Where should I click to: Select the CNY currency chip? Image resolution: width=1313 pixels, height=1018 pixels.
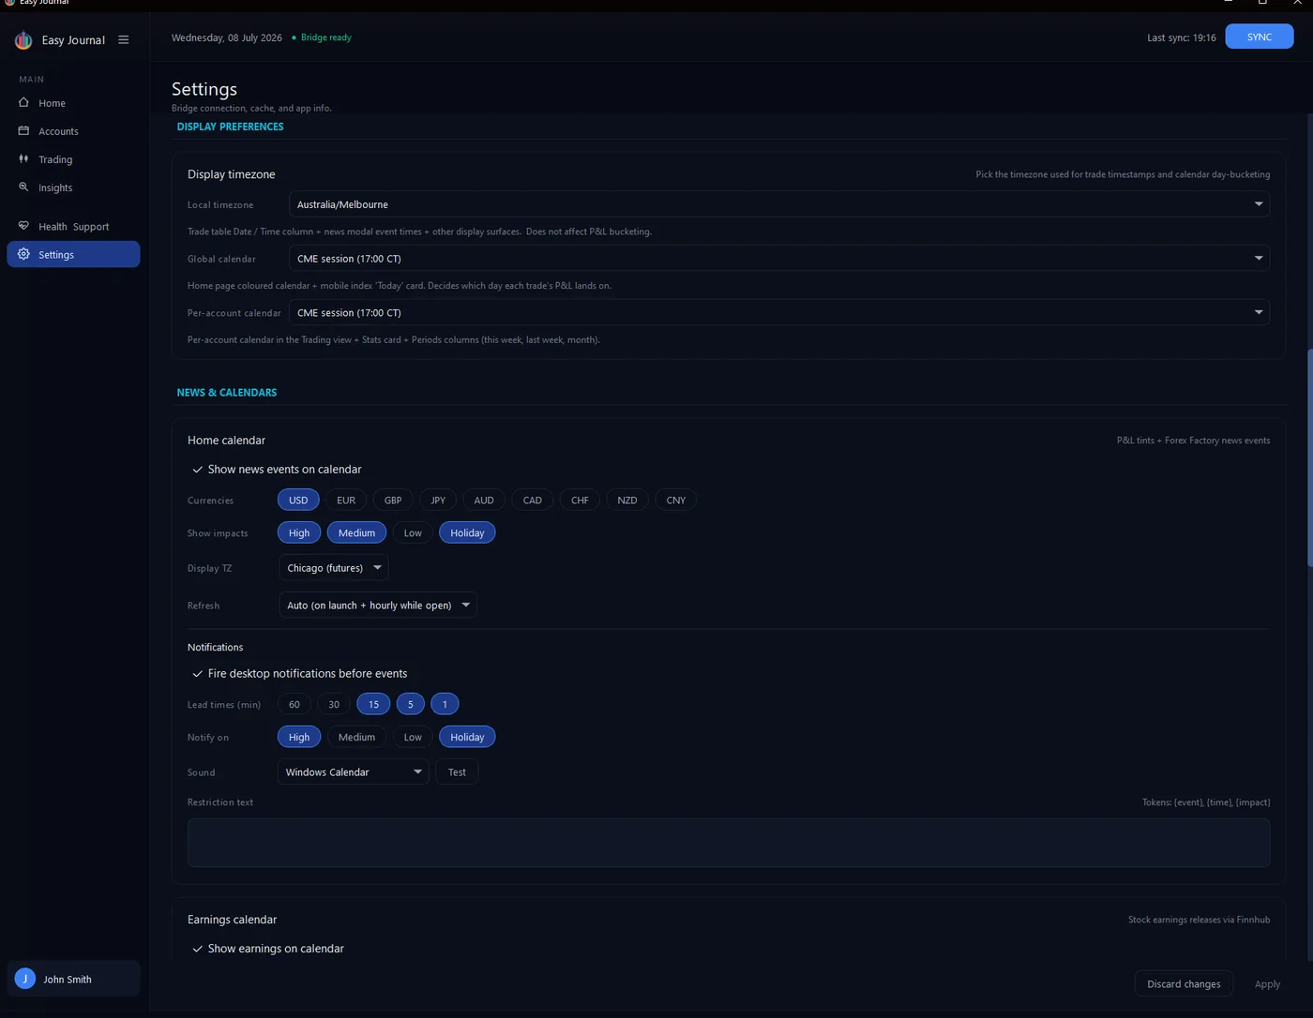[676, 500]
